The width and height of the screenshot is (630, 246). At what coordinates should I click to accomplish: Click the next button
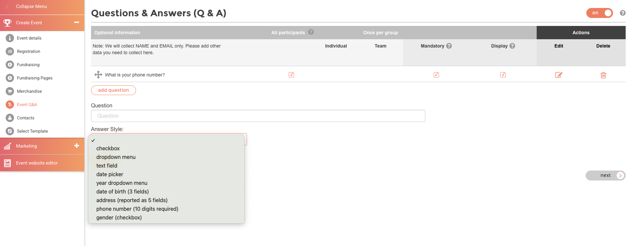(x=605, y=176)
